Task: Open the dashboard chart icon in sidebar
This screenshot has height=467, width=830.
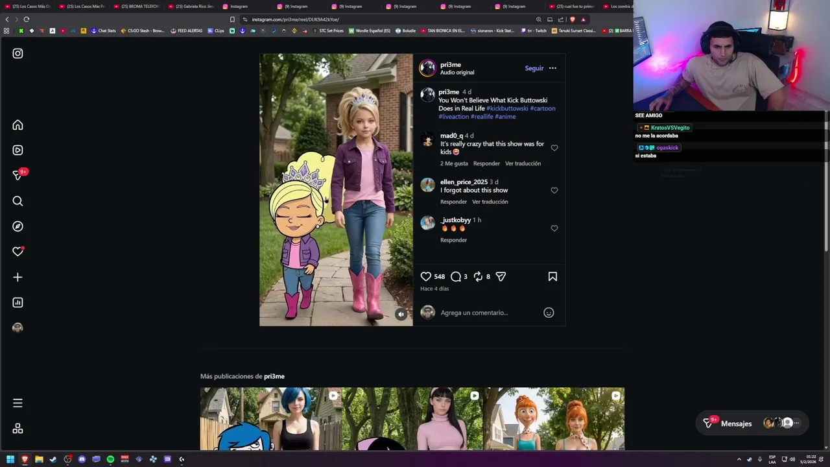Action: click(x=18, y=302)
